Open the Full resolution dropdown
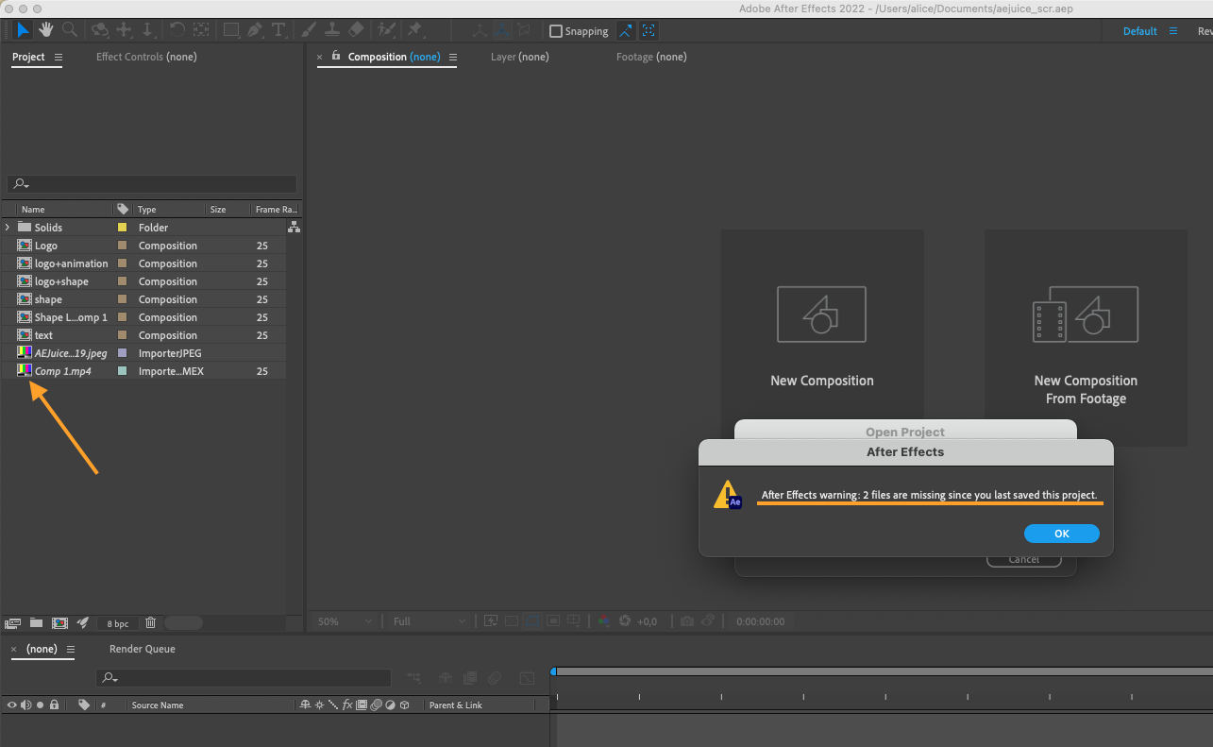Screen dimensions: 1213x747 click(429, 621)
